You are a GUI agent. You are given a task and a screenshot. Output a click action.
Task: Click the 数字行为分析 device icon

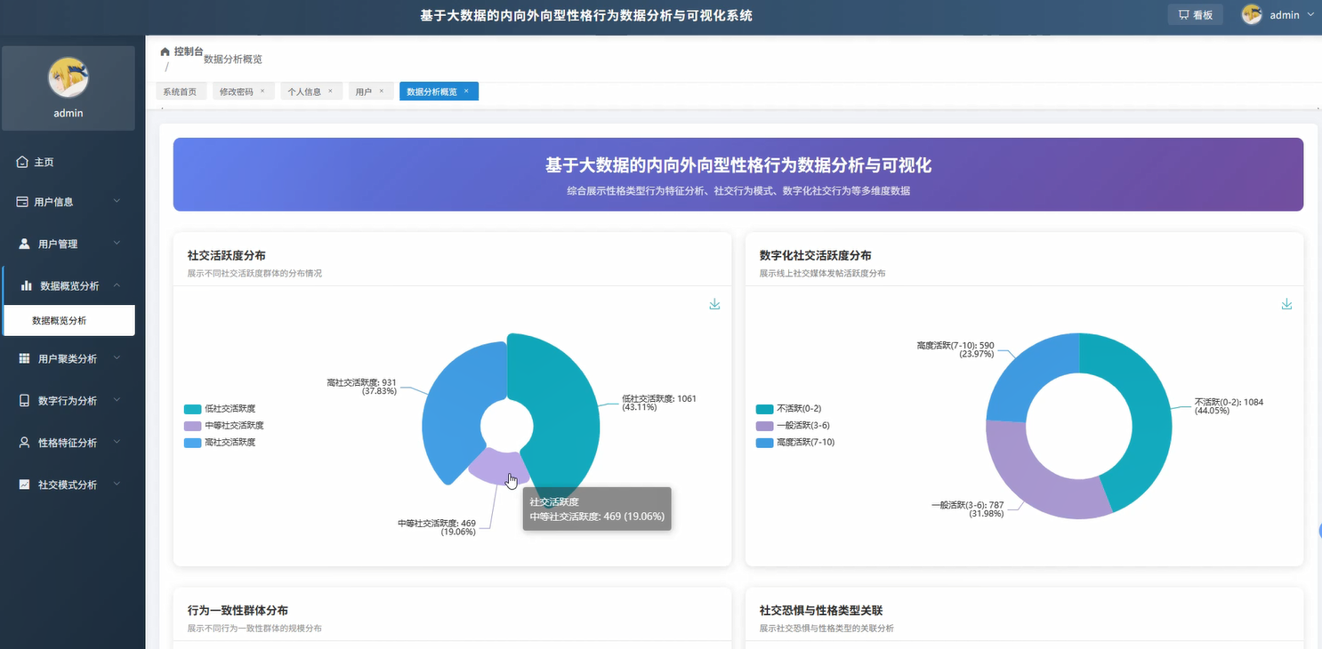point(25,401)
